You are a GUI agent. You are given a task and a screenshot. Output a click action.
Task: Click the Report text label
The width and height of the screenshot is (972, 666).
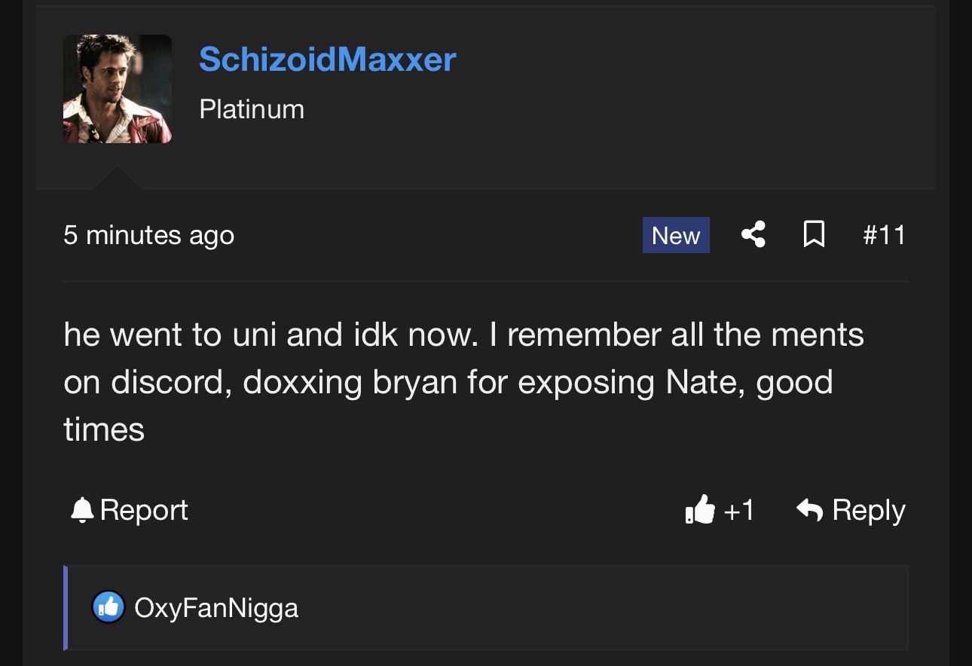144,510
